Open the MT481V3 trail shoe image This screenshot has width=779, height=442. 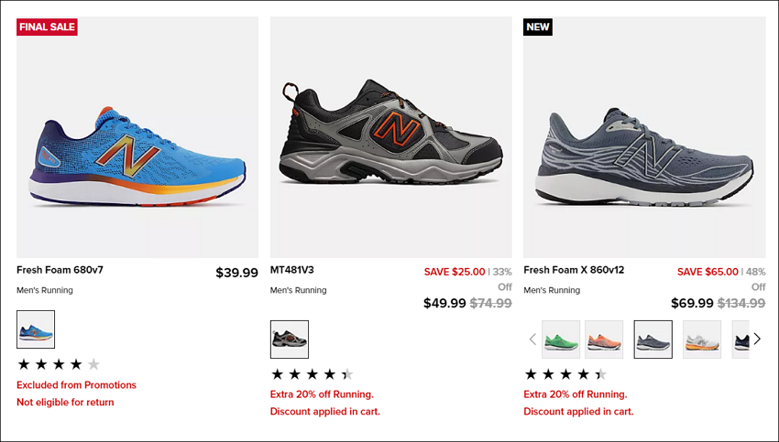coord(391,137)
